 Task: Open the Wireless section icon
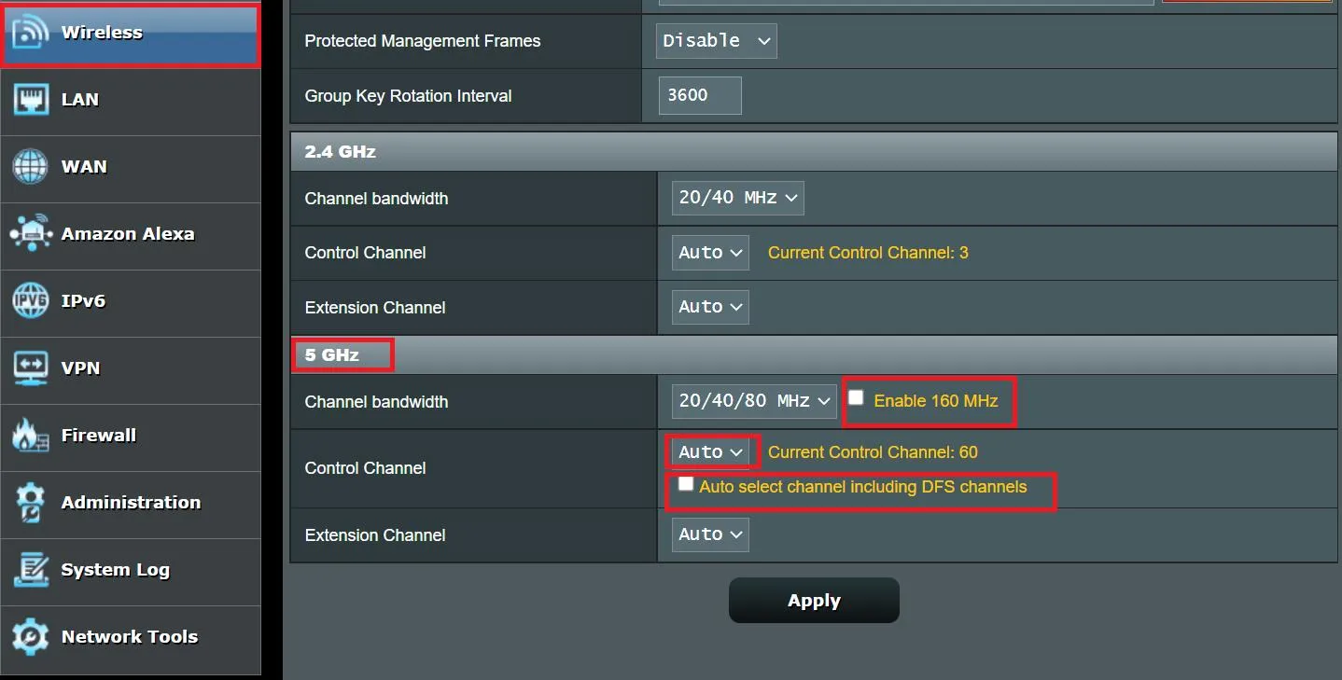point(30,33)
